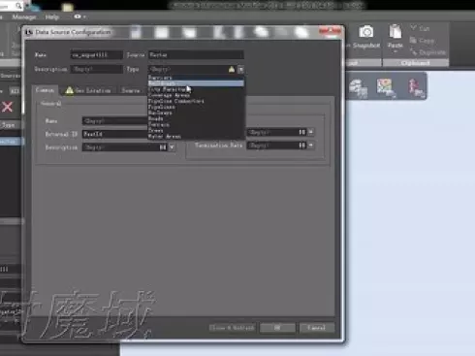Screen dimensions: 475x356
Task: Click the Paste clipboard icon
Action: (x=395, y=32)
